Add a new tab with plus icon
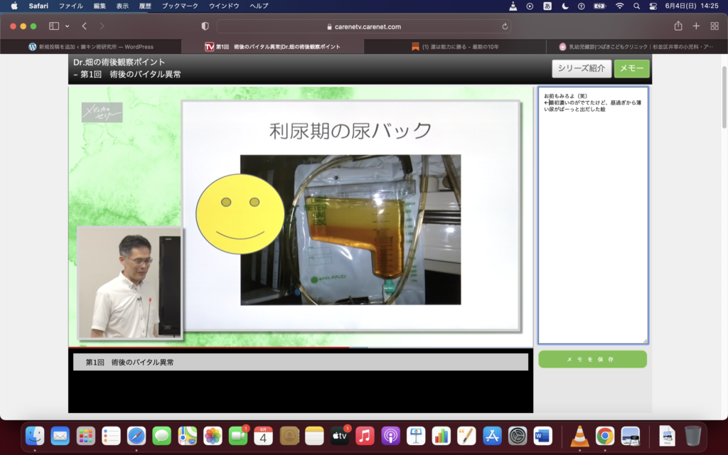The height and width of the screenshot is (455, 728). [x=696, y=26]
